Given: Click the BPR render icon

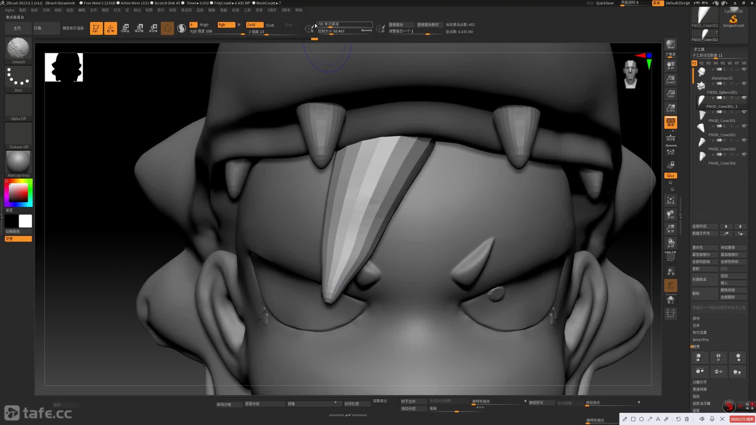Looking at the screenshot, I should (671, 44).
